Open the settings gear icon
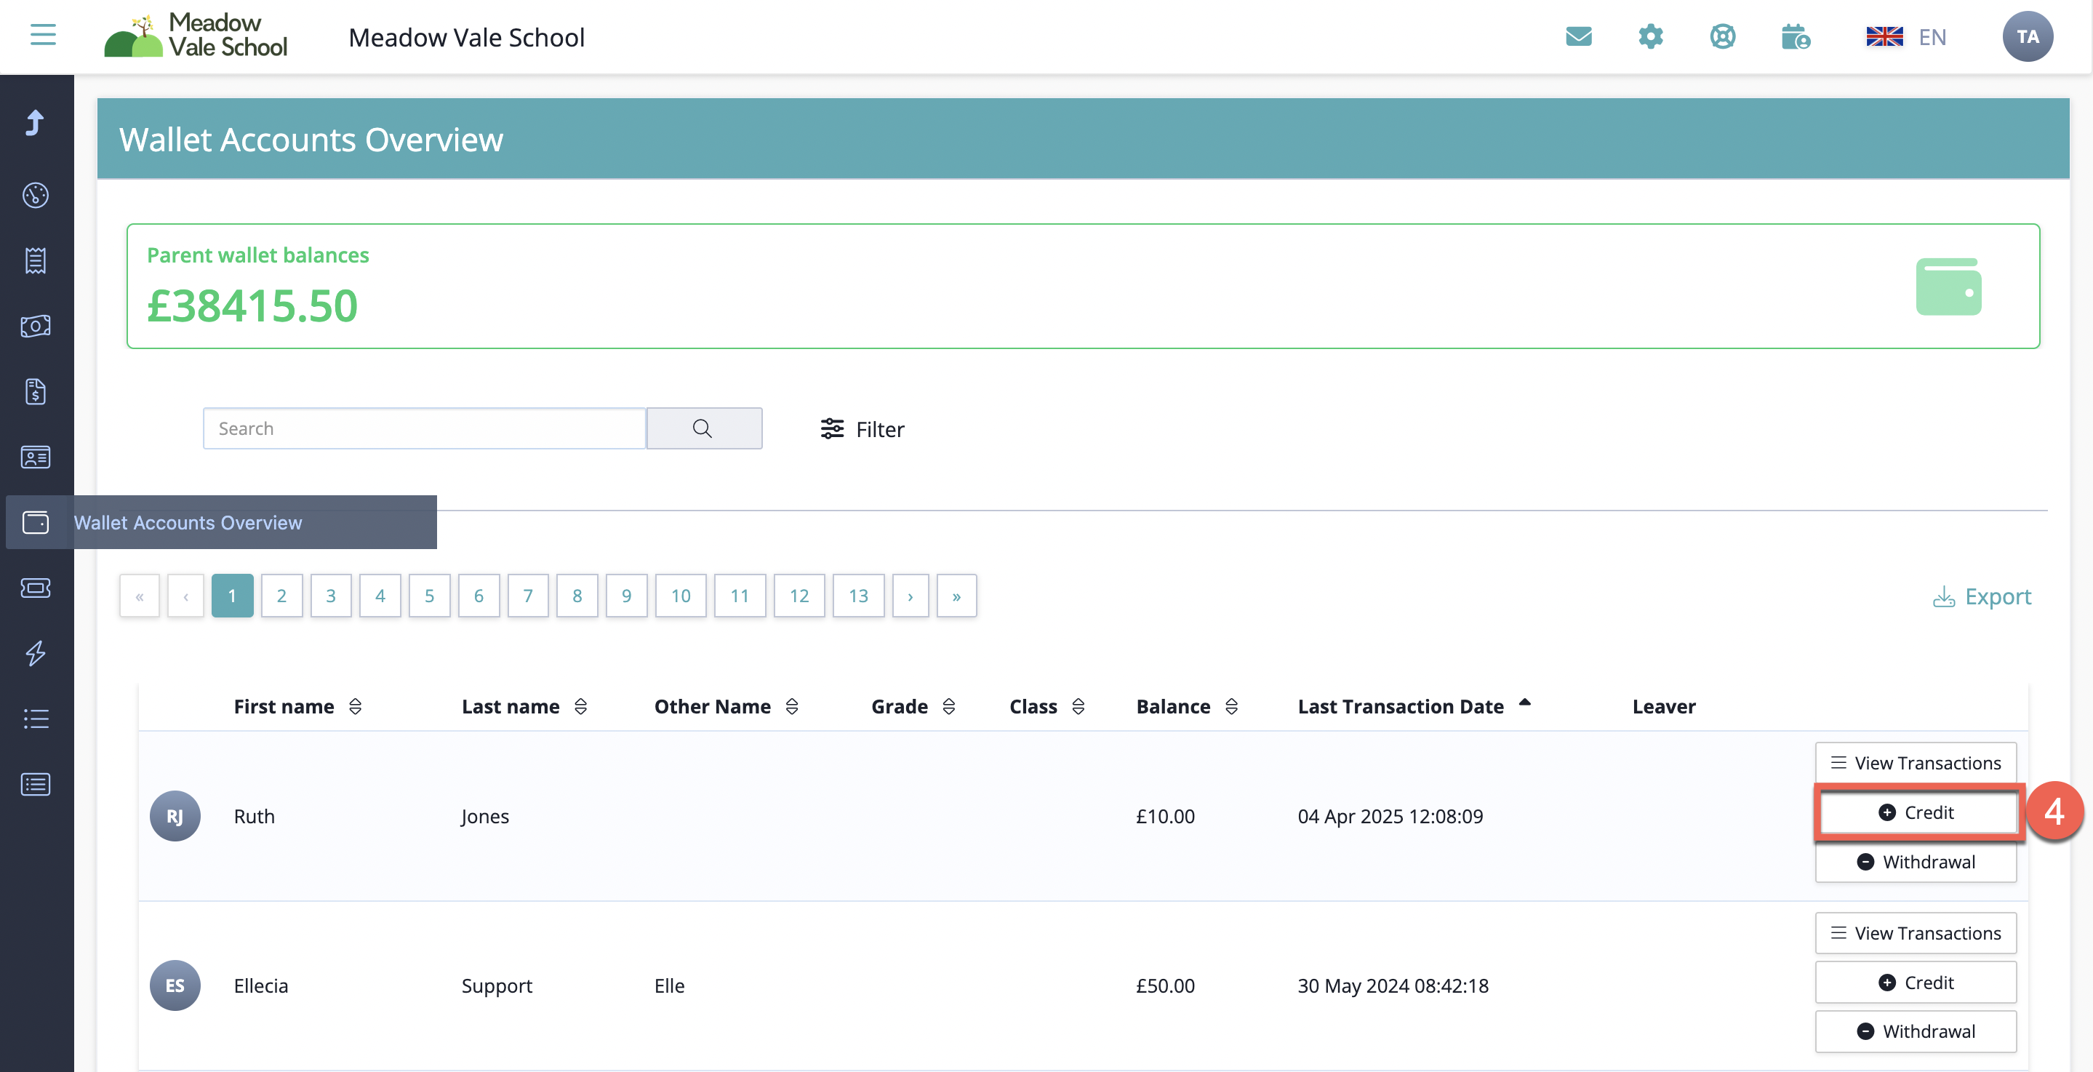The image size is (2093, 1072). (1650, 36)
